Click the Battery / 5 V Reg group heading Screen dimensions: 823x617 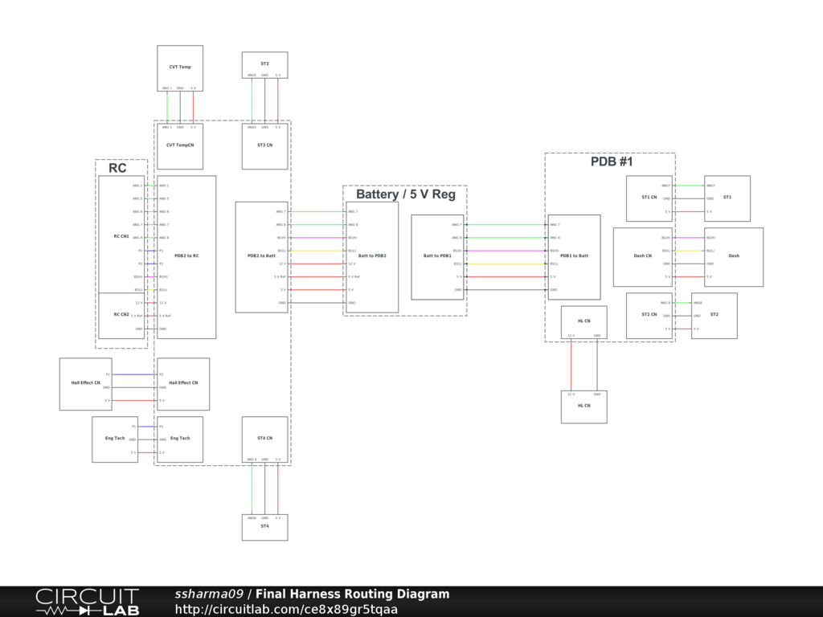(x=405, y=194)
